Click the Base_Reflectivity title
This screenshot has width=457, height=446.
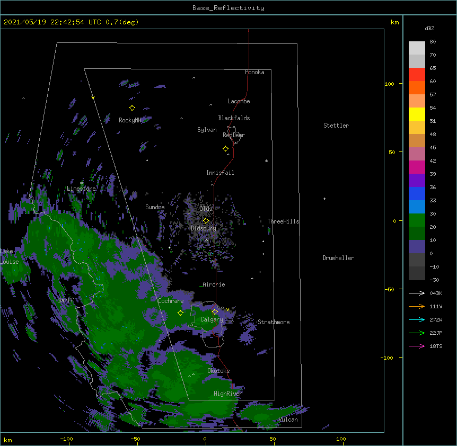(228, 8)
